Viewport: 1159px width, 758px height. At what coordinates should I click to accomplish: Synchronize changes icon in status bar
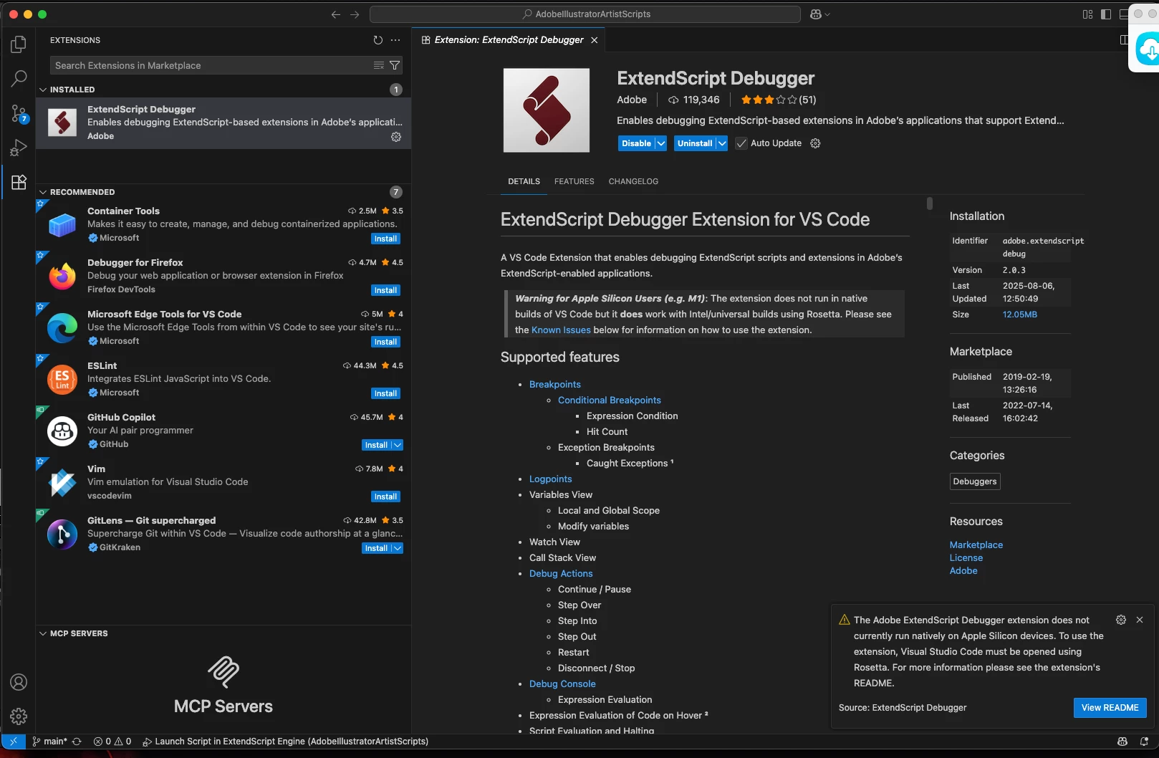(x=77, y=742)
